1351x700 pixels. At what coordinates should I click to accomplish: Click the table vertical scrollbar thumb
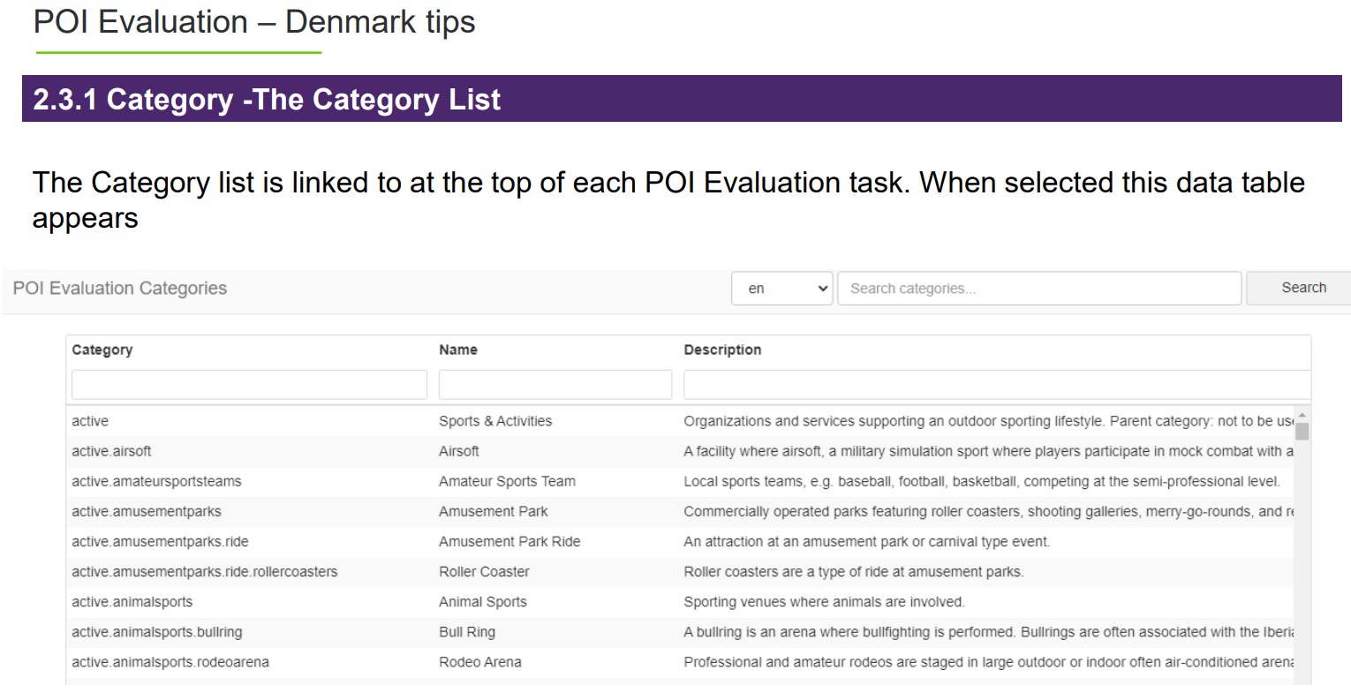[1302, 431]
